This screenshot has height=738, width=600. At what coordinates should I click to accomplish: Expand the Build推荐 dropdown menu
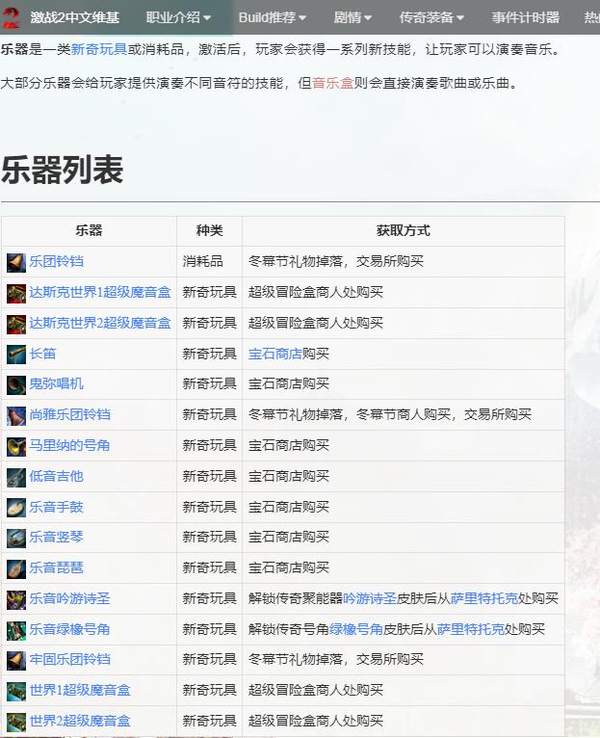pyautogui.click(x=272, y=17)
